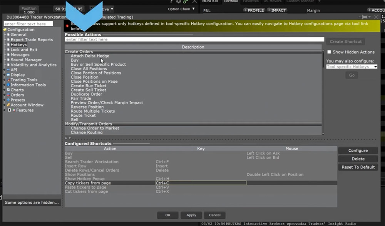This screenshot has height=226, width=385.
Task: Click the Information Tools info icon
Action: click(8, 85)
